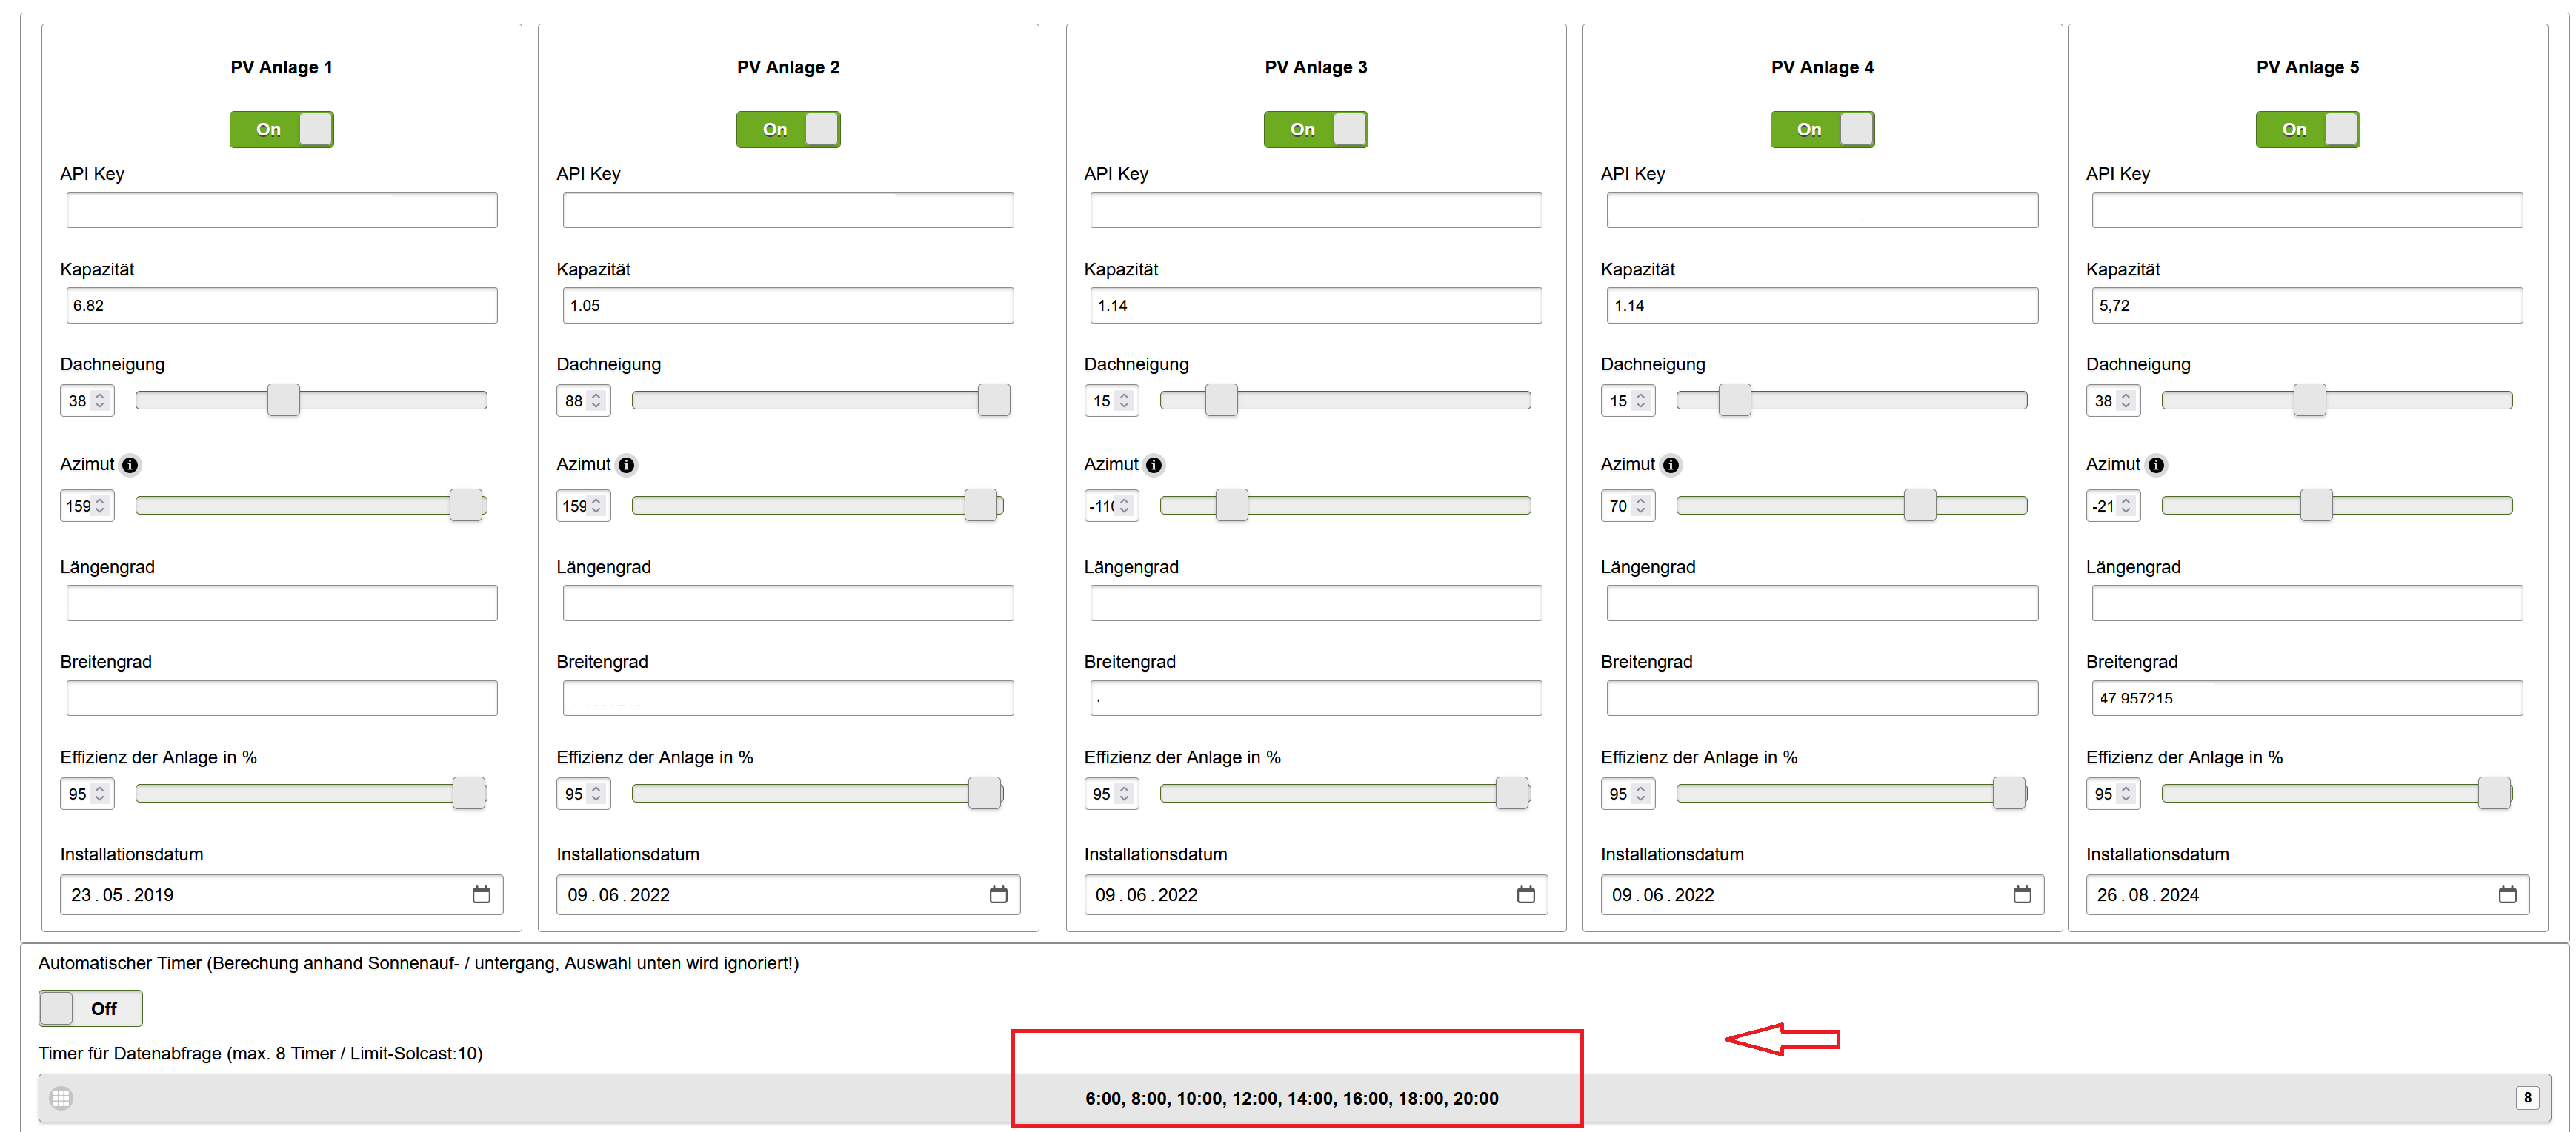Open calendar picker for PV Anlage 1 Installationsdatum
The width and height of the screenshot is (2576, 1132).
[481, 894]
